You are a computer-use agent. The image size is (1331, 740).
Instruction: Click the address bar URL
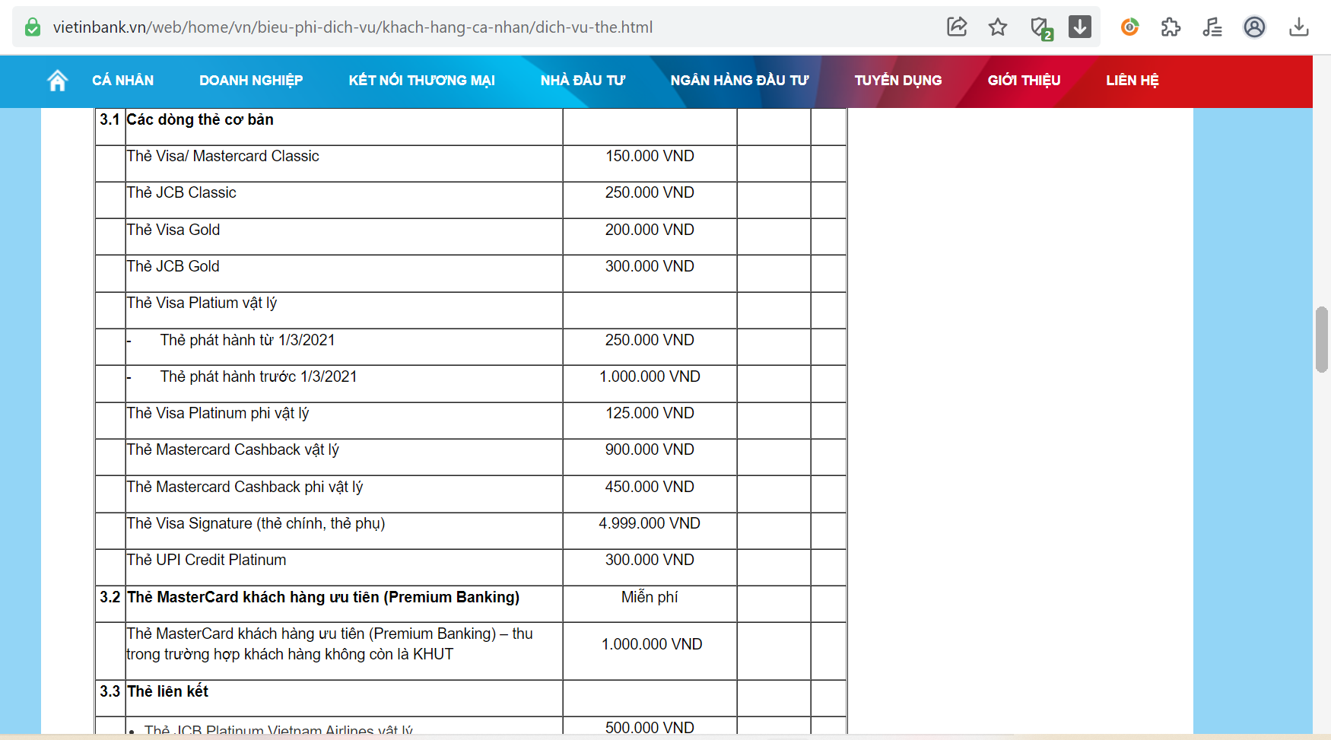coord(353,27)
